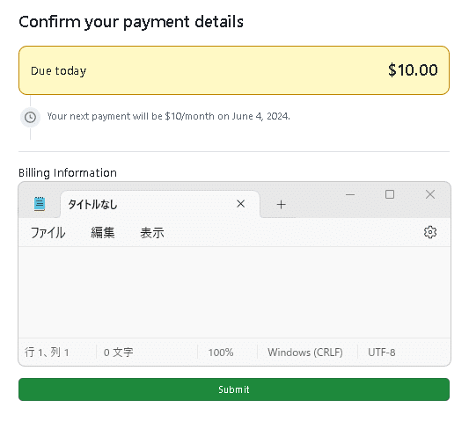Click the 0 文字 character count
The height and width of the screenshot is (429, 469).
[x=119, y=353]
